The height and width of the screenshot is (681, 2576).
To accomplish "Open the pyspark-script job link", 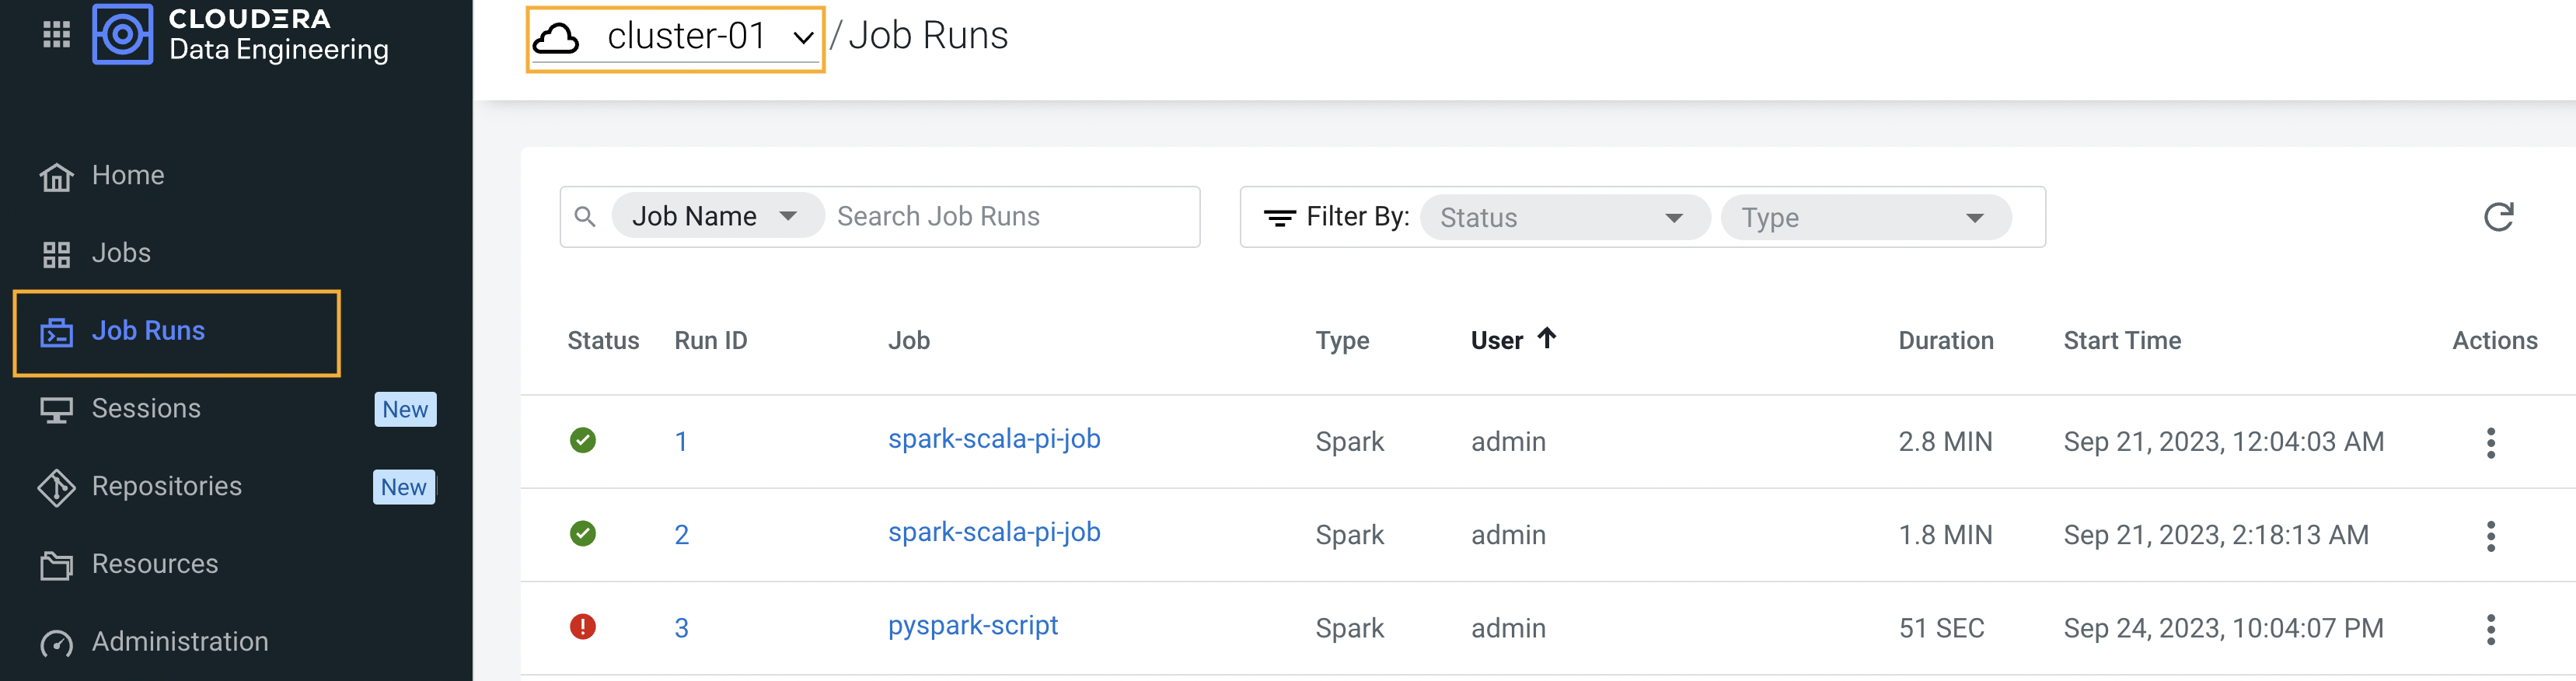I will click(x=972, y=626).
